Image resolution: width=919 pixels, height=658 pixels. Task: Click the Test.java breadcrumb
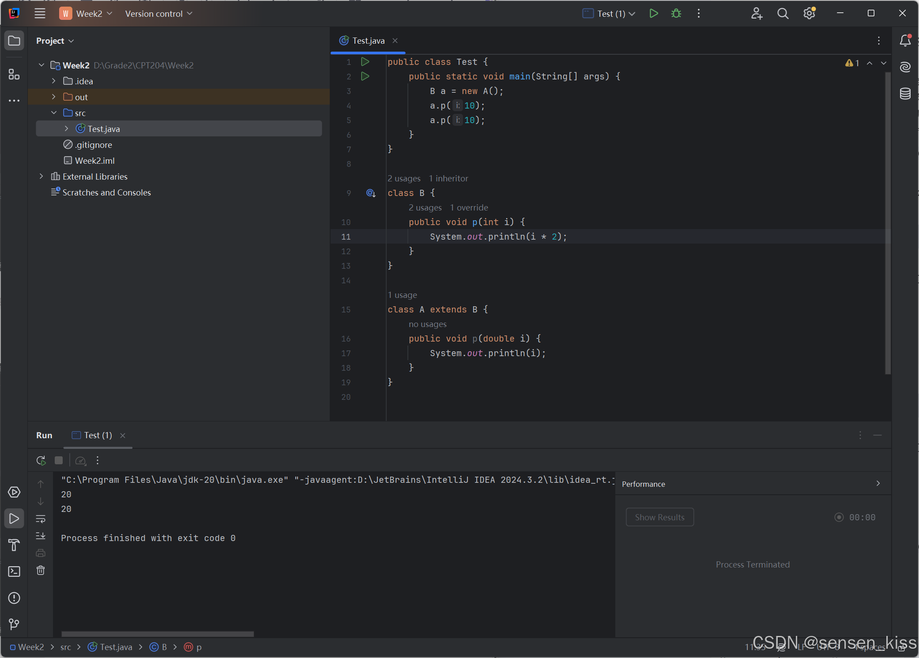point(110,647)
